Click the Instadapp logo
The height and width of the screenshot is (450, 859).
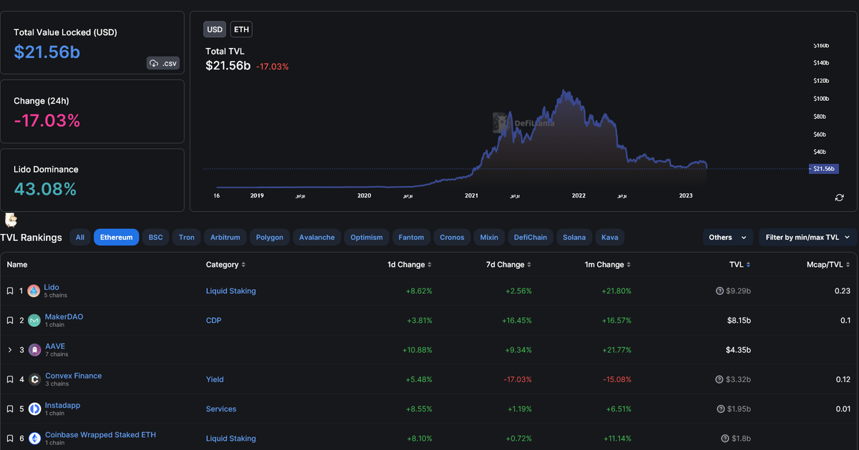tap(34, 409)
